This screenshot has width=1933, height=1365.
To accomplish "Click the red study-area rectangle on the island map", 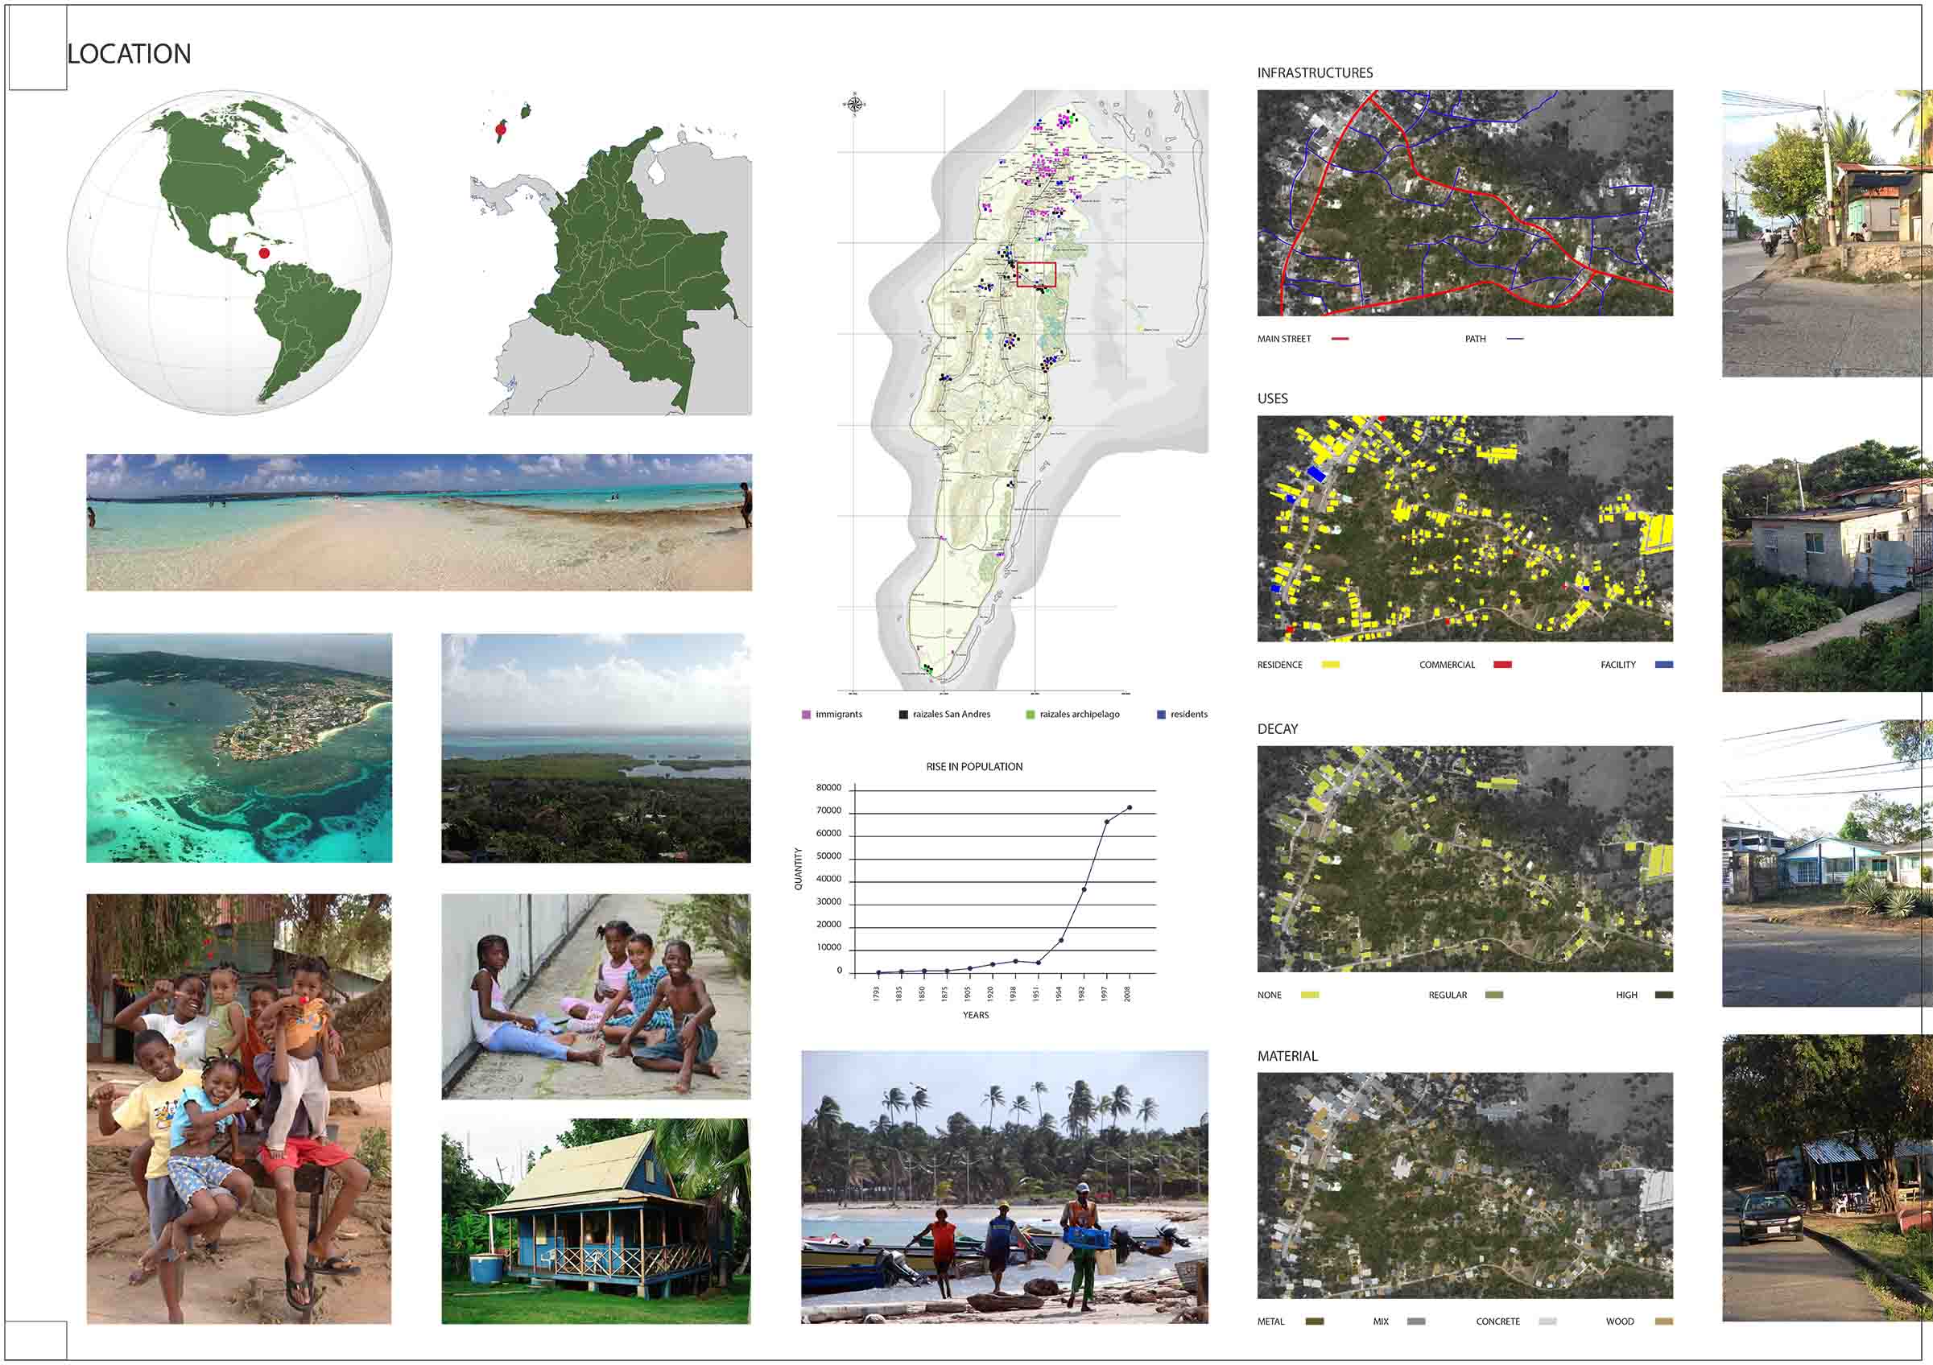I will [x=1036, y=274].
